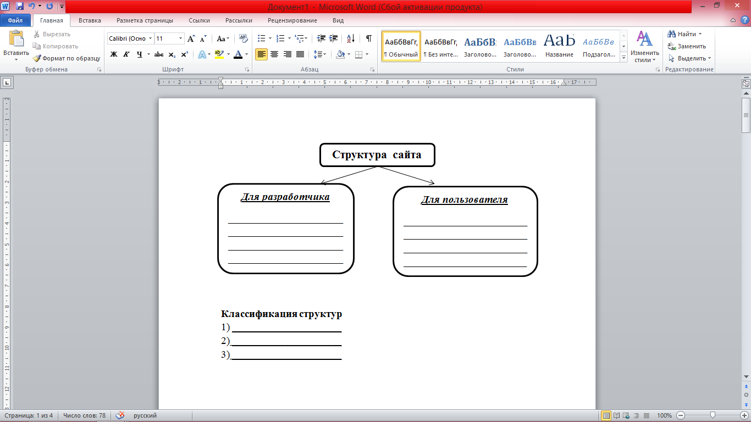Decrease paragraph indent
Viewport: 751px width, 422px height.
click(322, 38)
